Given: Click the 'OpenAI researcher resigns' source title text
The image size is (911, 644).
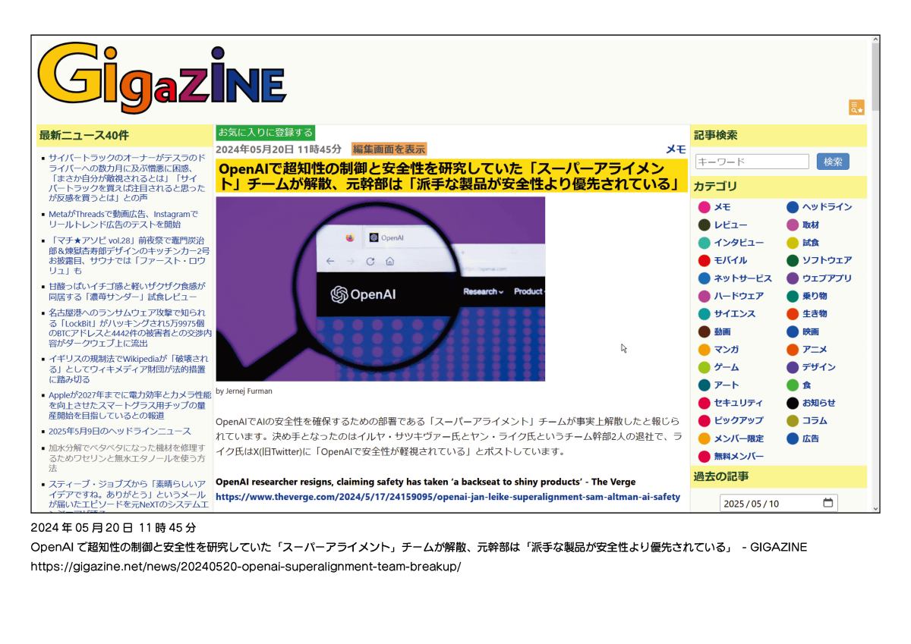Looking at the screenshot, I should click(426, 482).
